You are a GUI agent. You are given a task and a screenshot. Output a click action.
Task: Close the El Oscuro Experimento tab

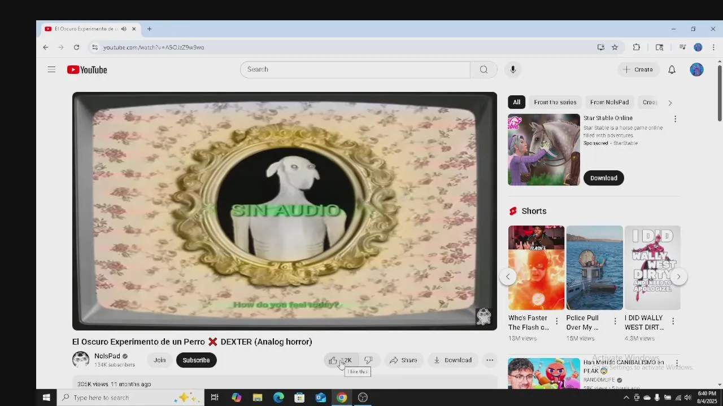(134, 29)
